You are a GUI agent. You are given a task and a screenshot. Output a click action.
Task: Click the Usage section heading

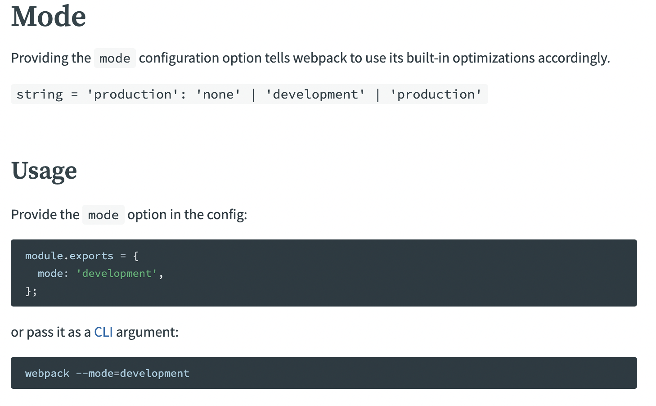click(44, 171)
